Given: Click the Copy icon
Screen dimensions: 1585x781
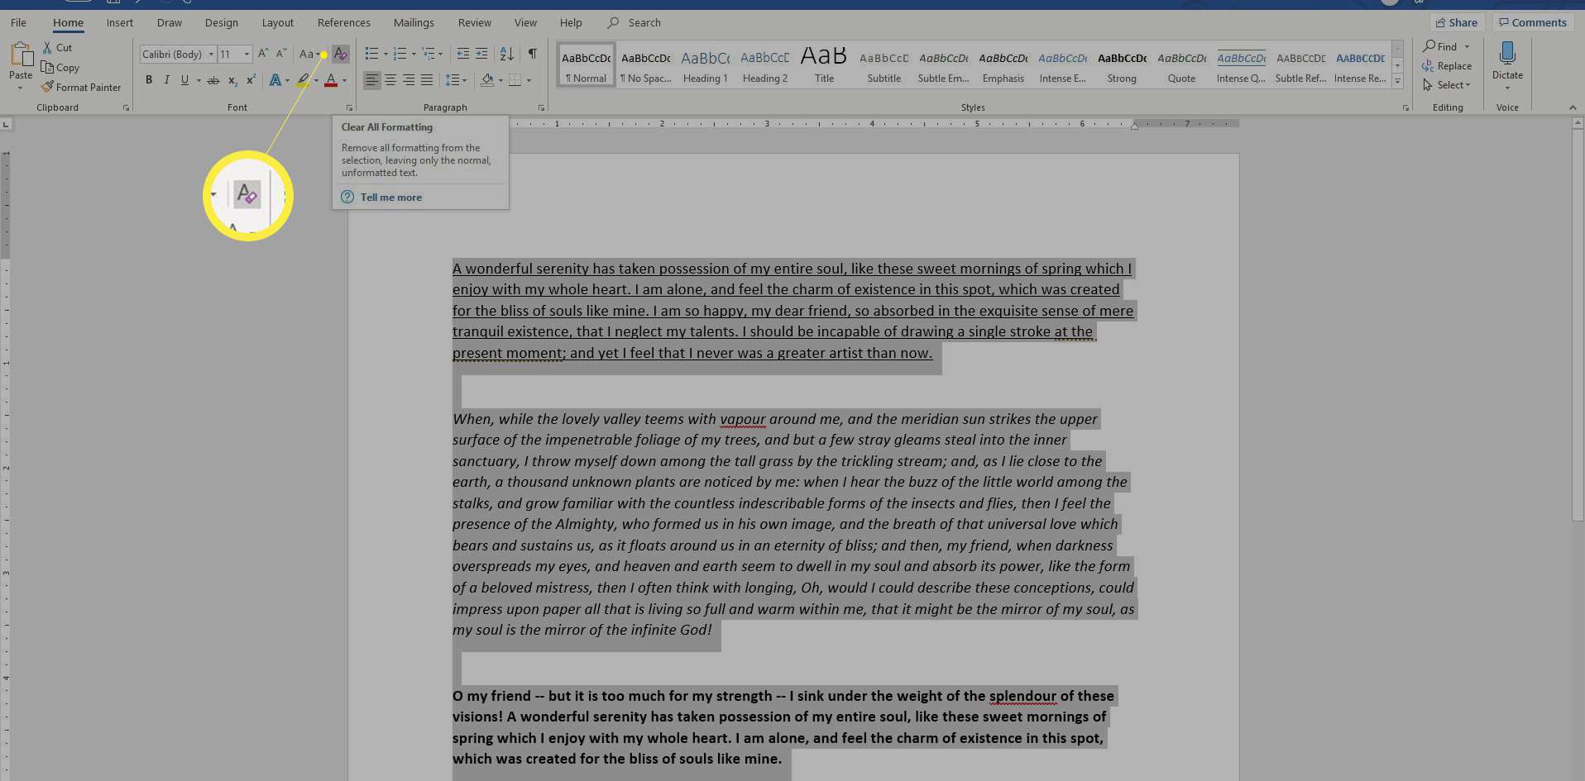Looking at the screenshot, I should coord(47,68).
